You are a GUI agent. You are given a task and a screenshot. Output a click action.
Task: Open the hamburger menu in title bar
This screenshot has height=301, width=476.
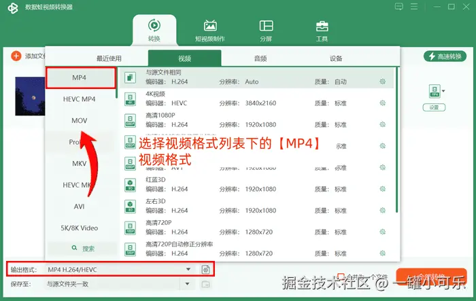click(x=414, y=6)
